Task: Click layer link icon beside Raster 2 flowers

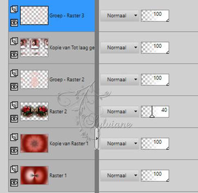Action: [14, 105]
